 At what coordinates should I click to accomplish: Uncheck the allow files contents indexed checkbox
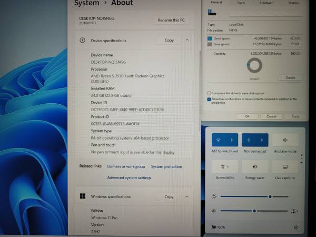(x=209, y=98)
